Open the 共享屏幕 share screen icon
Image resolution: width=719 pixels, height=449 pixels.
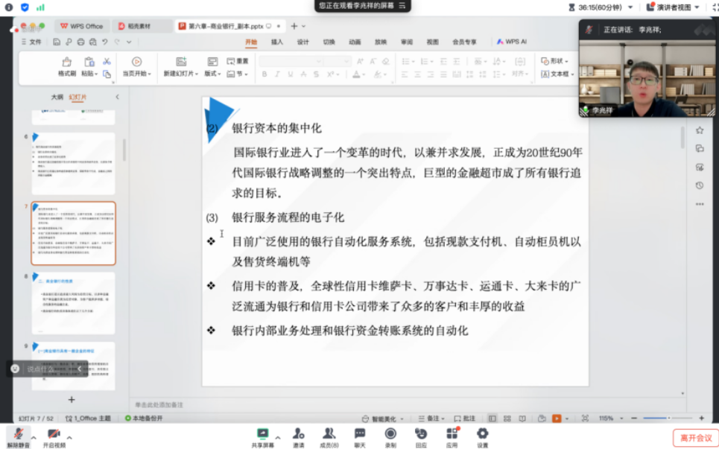[x=262, y=434]
